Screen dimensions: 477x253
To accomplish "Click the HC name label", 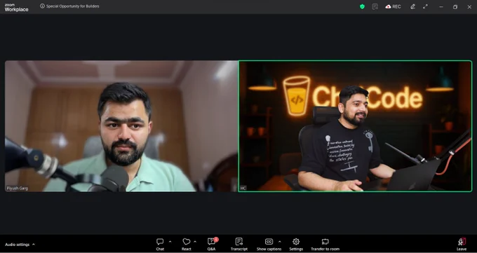I will tap(243, 189).
